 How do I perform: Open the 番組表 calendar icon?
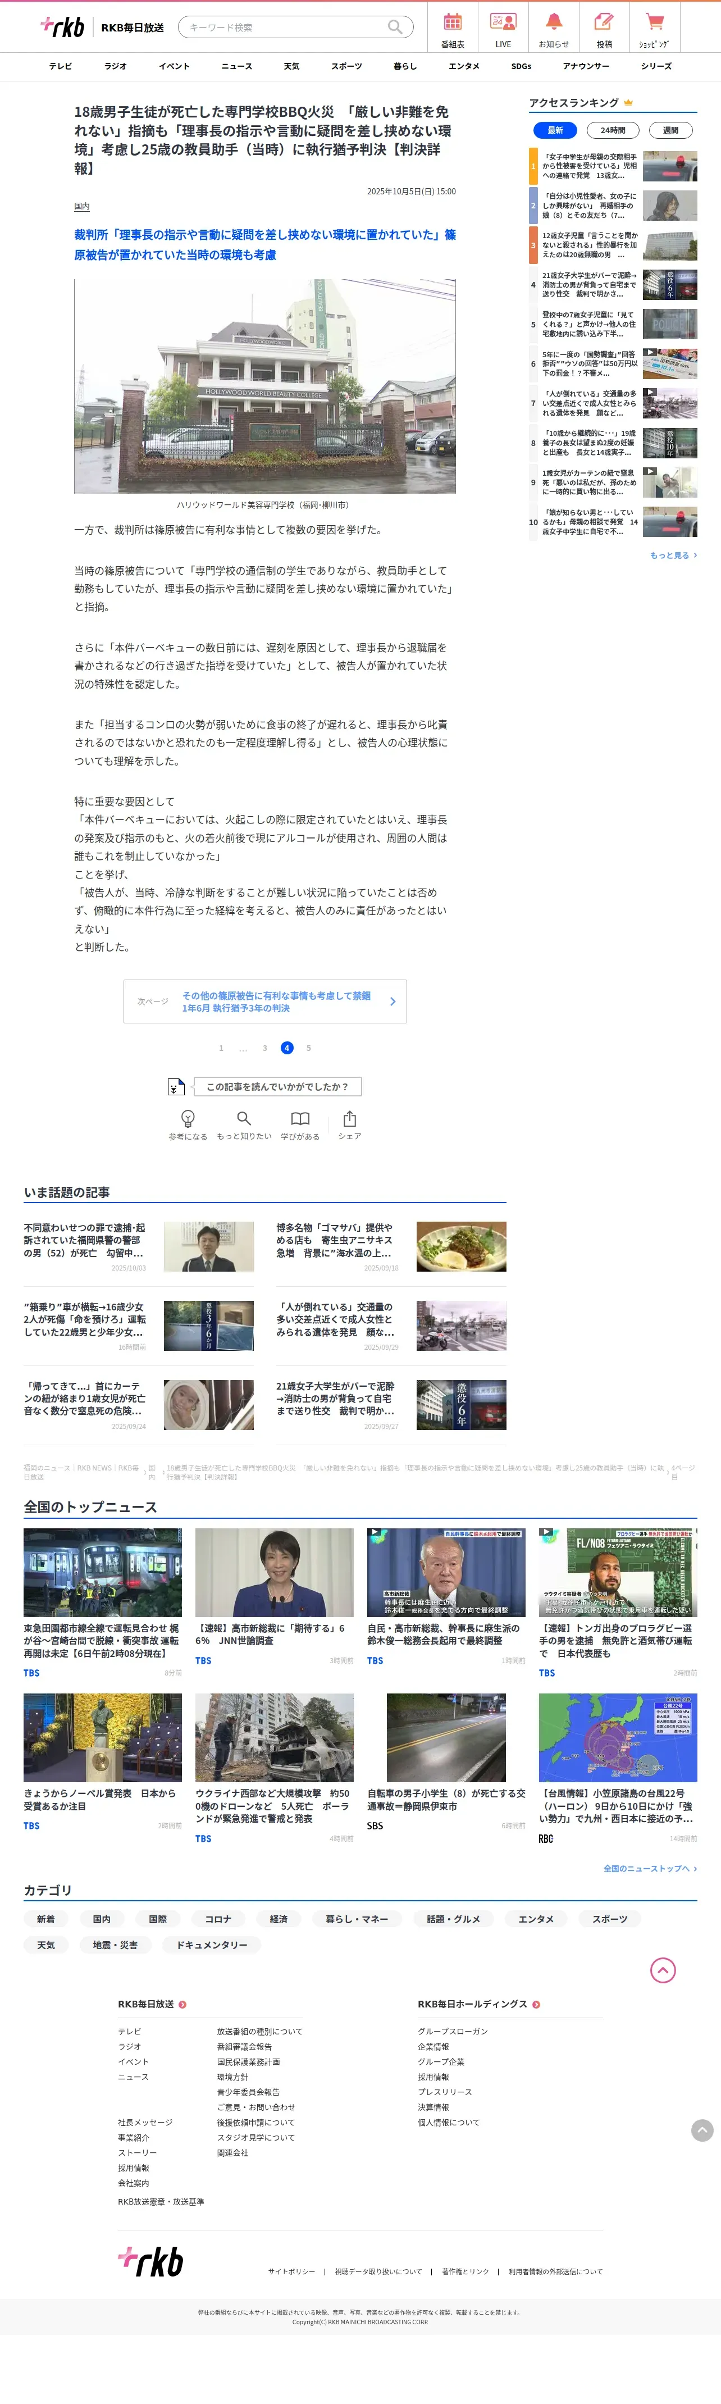tap(453, 21)
